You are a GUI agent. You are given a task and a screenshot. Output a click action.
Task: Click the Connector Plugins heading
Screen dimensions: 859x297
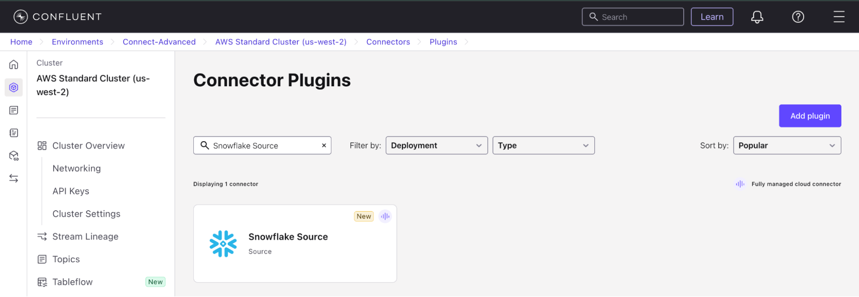tap(272, 80)
